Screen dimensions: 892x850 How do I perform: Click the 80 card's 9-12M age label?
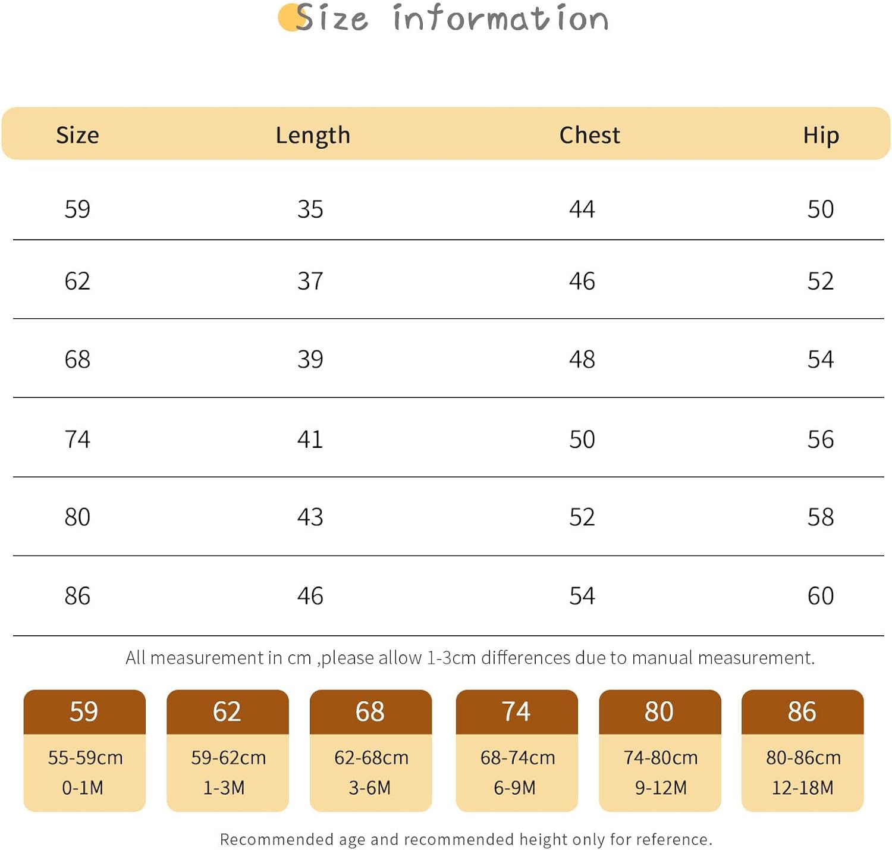(x=661, y=788)
